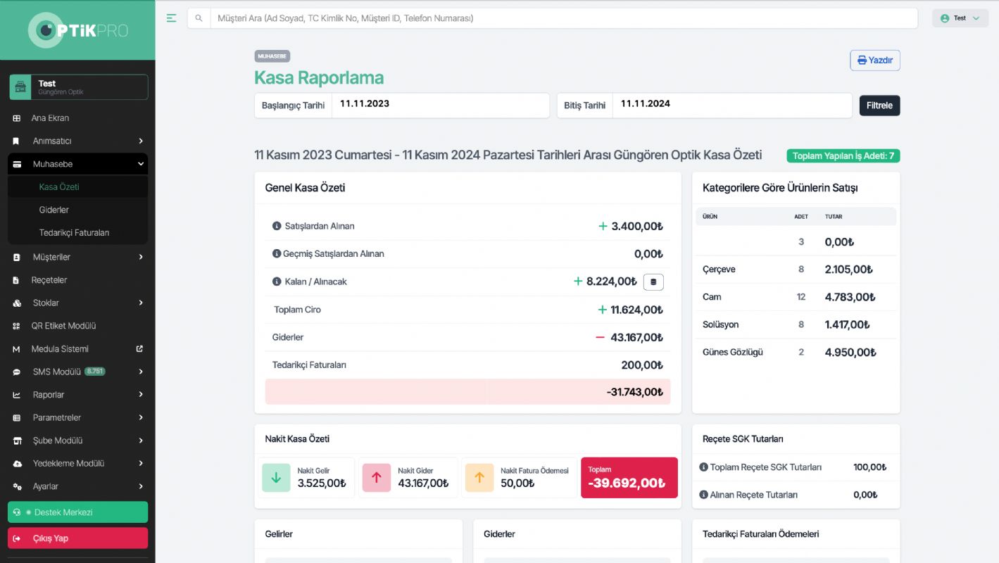The image size is (999, 563).
Task: Click the orange Nakit Fatura Ödemesi arrow icon
Action: [x=479, y=477]
